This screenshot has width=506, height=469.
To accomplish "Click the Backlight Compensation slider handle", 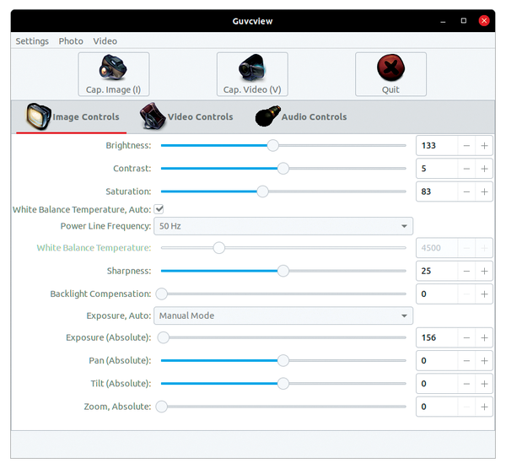I will click(x=161, y=294).
